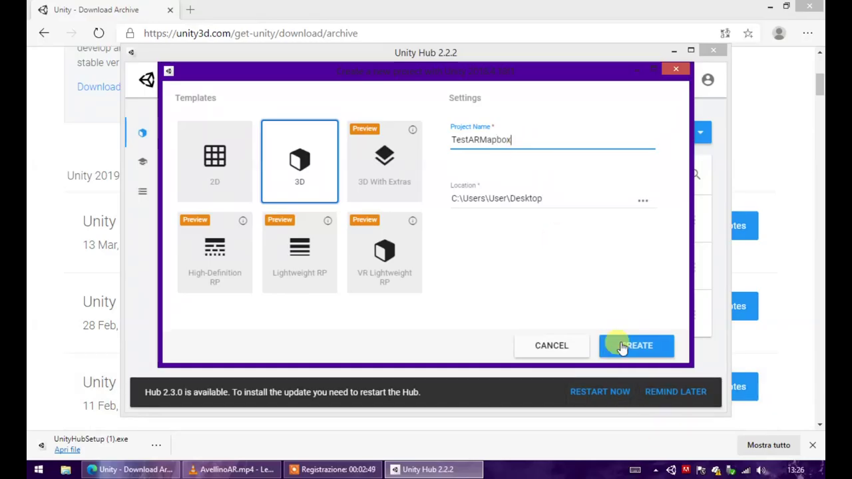Switch to AvellinoAR.mp4 taskbar item

pyautogui.click(x=232, y=470)
